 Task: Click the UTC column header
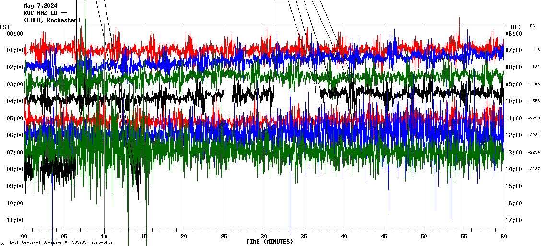click(x=516, y=27)
